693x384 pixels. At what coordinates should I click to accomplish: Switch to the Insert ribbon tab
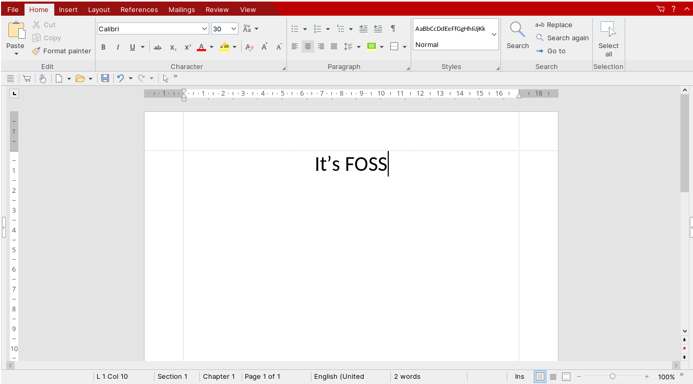68,9
